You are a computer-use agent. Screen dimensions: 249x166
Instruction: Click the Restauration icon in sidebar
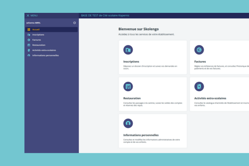click(29, 45)
